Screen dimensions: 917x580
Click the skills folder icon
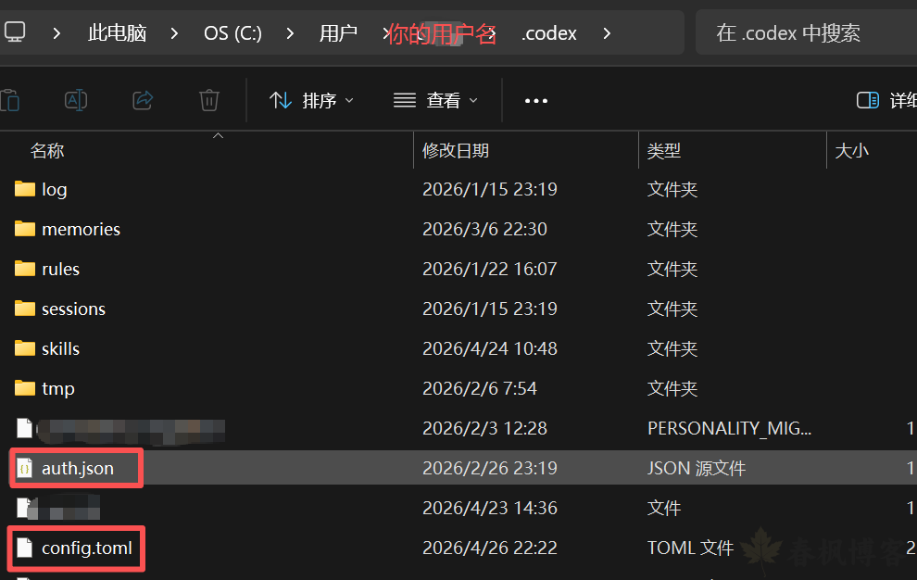pos(25,348)
